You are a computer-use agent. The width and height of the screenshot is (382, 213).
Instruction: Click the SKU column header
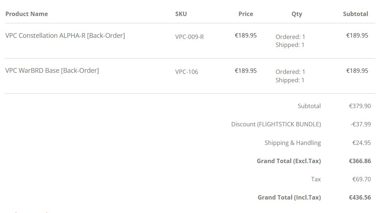click(181, 14)
